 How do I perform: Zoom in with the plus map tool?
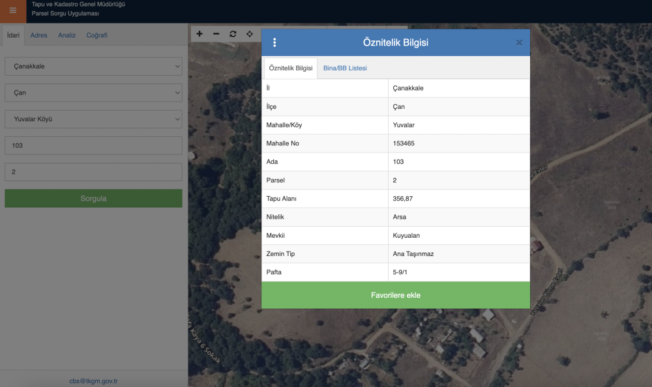click(200, 34)
